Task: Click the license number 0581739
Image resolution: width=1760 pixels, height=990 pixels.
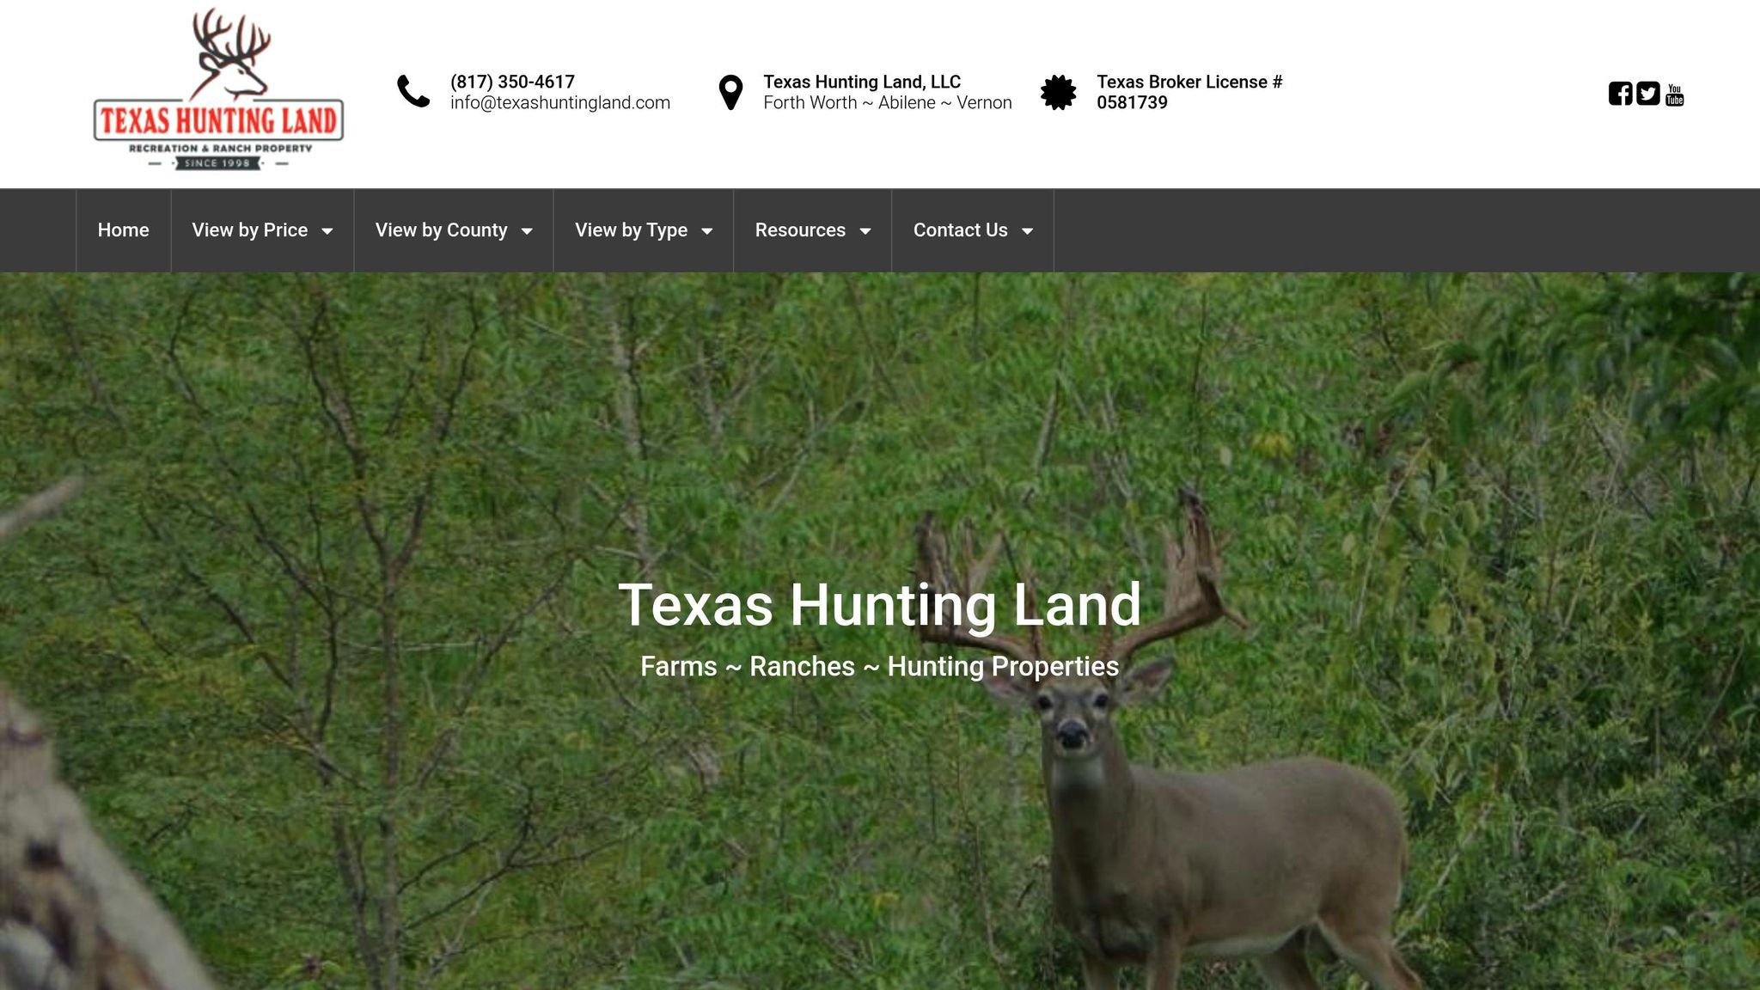Action: point(1132,103)
